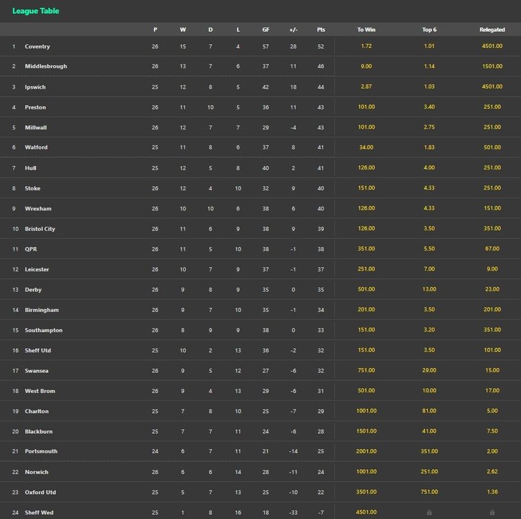Click Sheff Wed points value -7
Image resolution: width=521 pixels, height=519 pixels.
tap(321, 513)
